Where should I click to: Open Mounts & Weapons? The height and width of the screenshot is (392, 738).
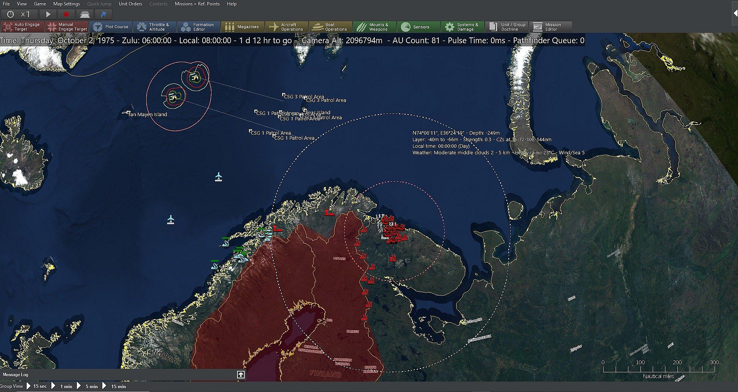(x=374, y=27)
